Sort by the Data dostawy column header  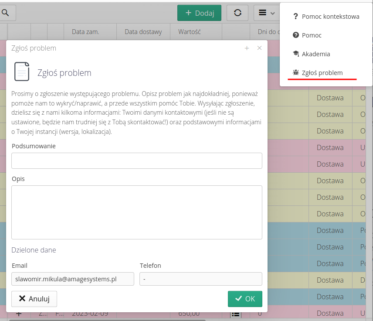point(143,32)
